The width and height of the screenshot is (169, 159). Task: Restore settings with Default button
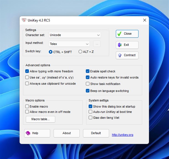tap(96, 133)
